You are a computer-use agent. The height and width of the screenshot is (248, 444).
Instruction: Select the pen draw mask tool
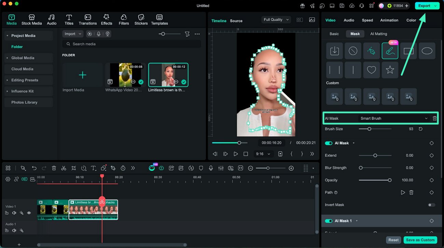tap(371, 51)
